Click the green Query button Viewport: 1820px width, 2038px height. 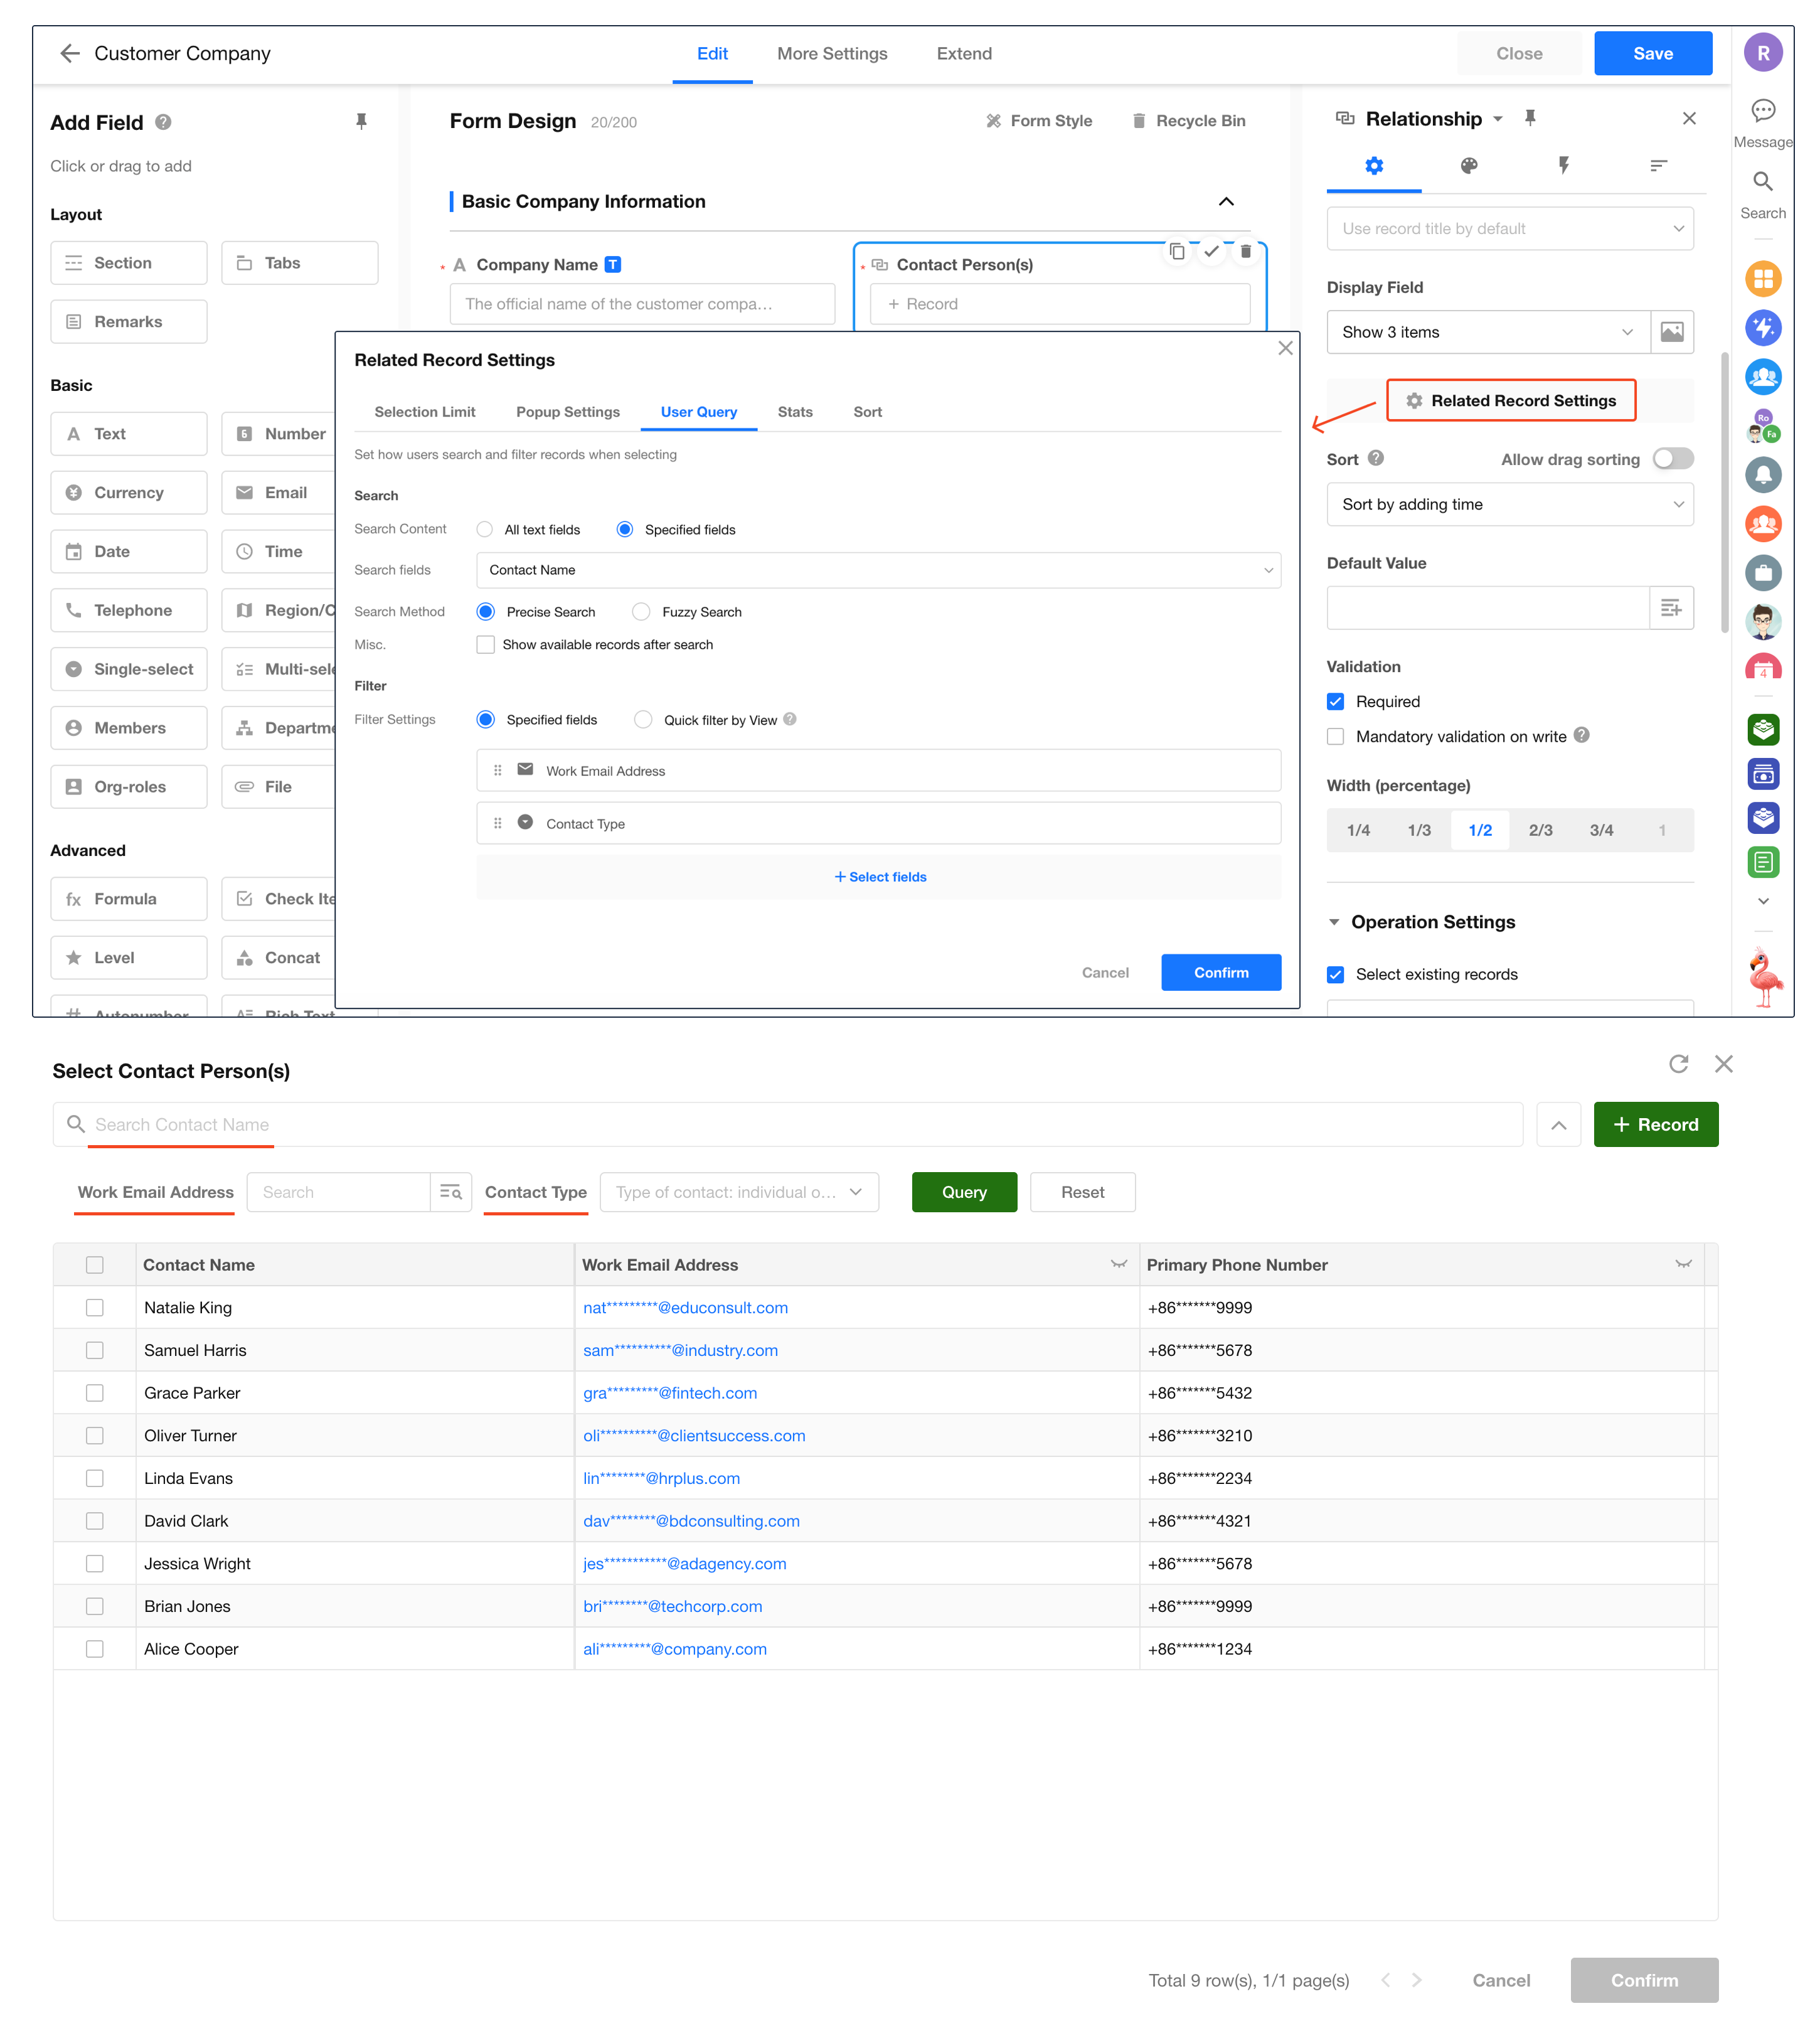[x=963, y=1192]
